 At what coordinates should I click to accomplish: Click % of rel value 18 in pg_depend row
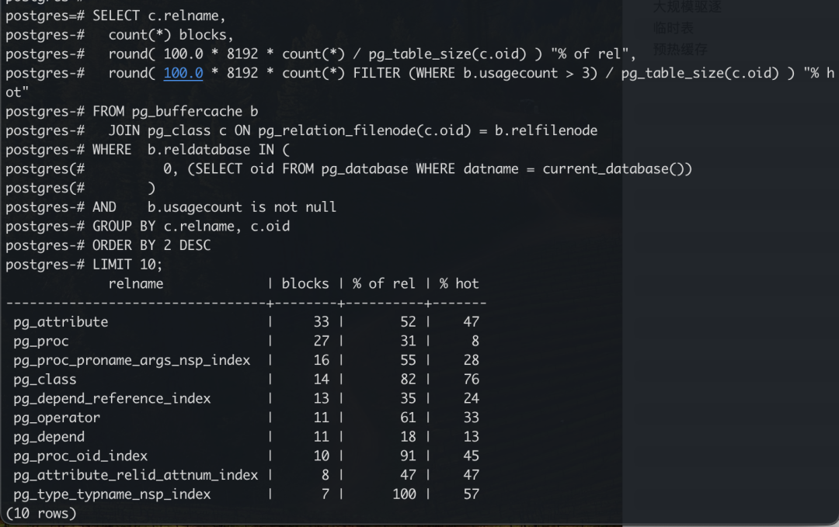coord(408,437)
